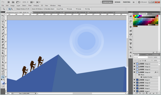Select the Type tool

(x=3, y=59)
